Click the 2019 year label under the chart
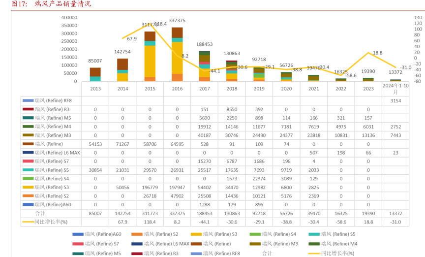This screenshot has width=425, height=257. click(258, 89)
